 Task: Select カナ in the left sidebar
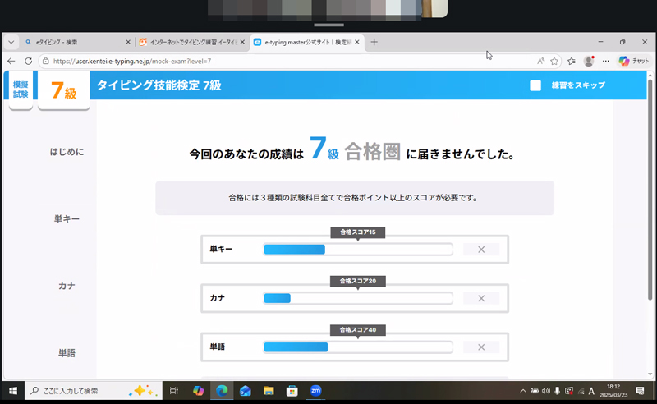(67, 286)
